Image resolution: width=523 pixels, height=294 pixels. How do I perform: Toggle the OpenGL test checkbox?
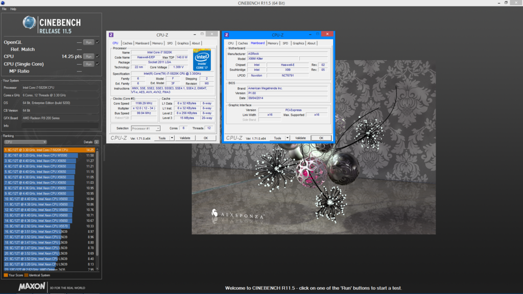[x=98, y=42]
